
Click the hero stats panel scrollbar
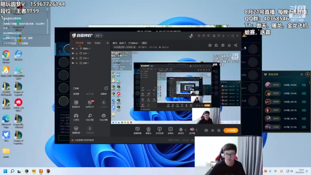click(309, 82)
